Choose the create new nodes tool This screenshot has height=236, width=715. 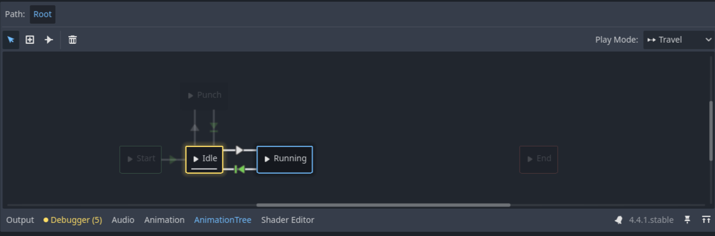[30, 40]
